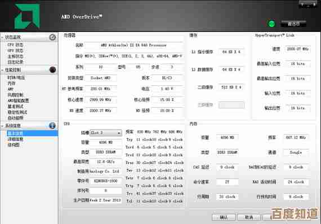The height and width of the screenshot is (224, 321).
Task: Click the AMD OverDrive title text
Action: [x=82, y=16]
